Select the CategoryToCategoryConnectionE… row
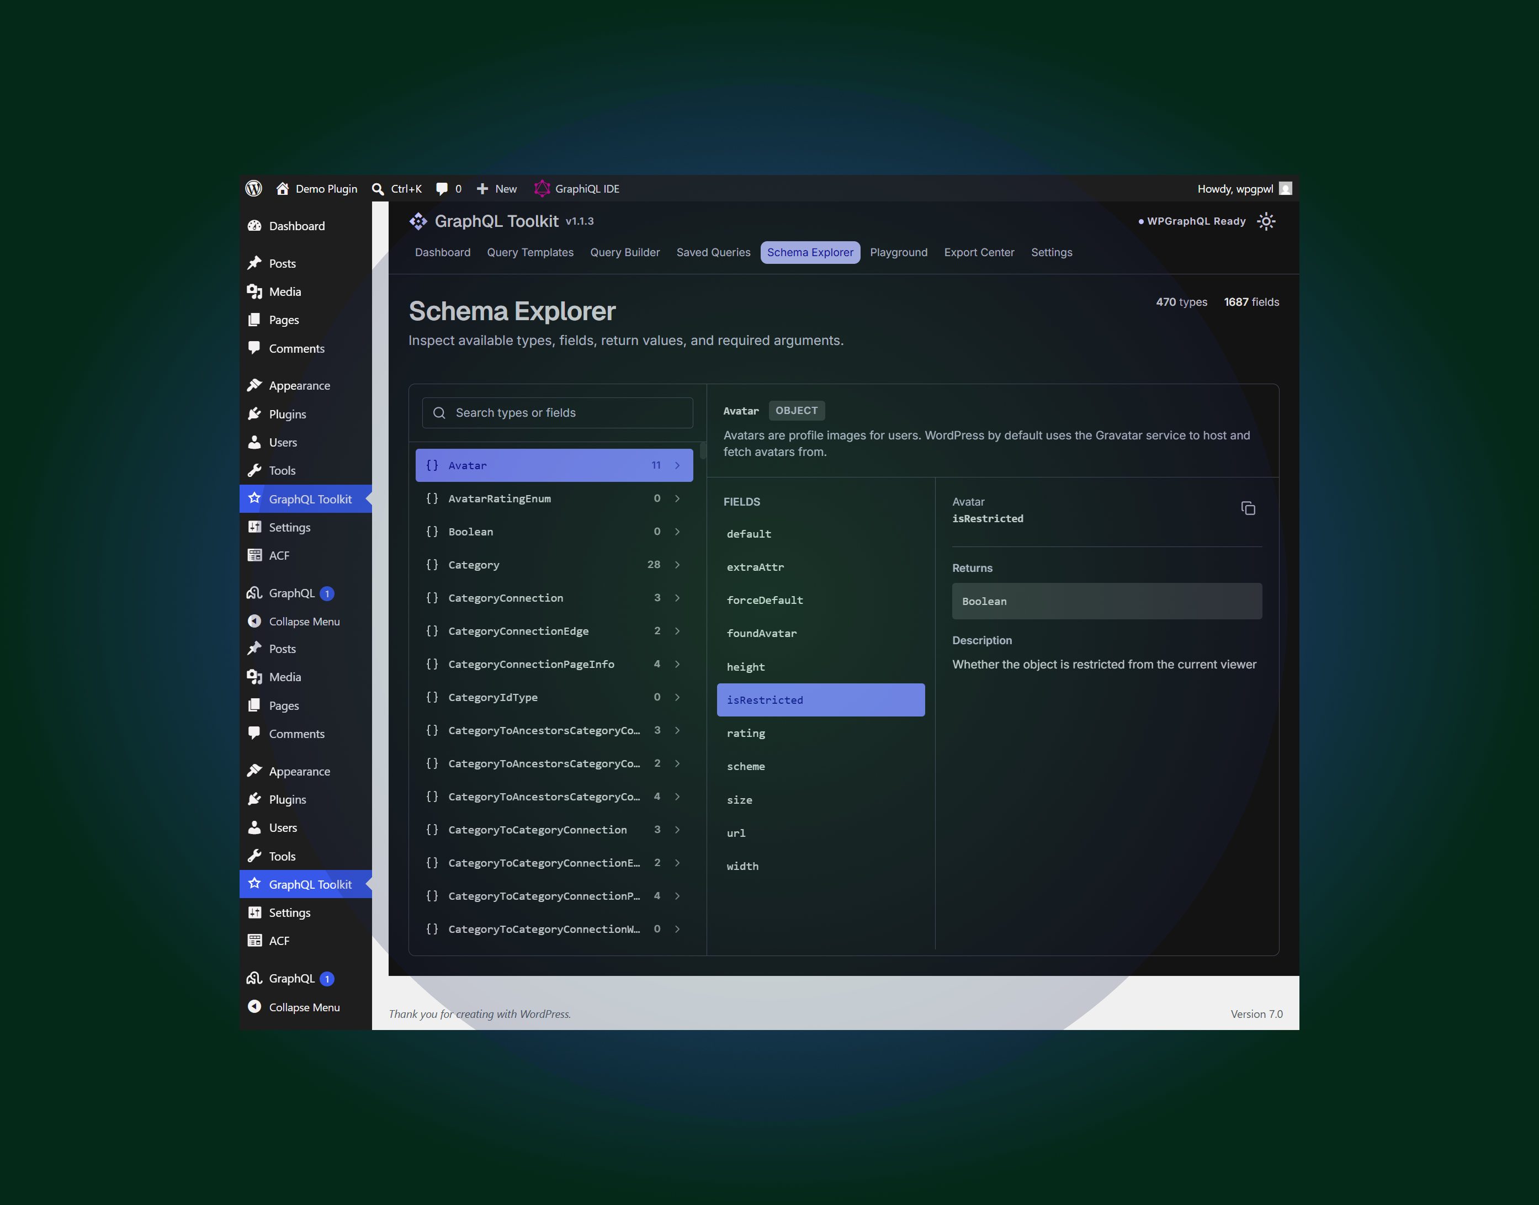Screen dimensions: 1539x1205 pos(554,863)
